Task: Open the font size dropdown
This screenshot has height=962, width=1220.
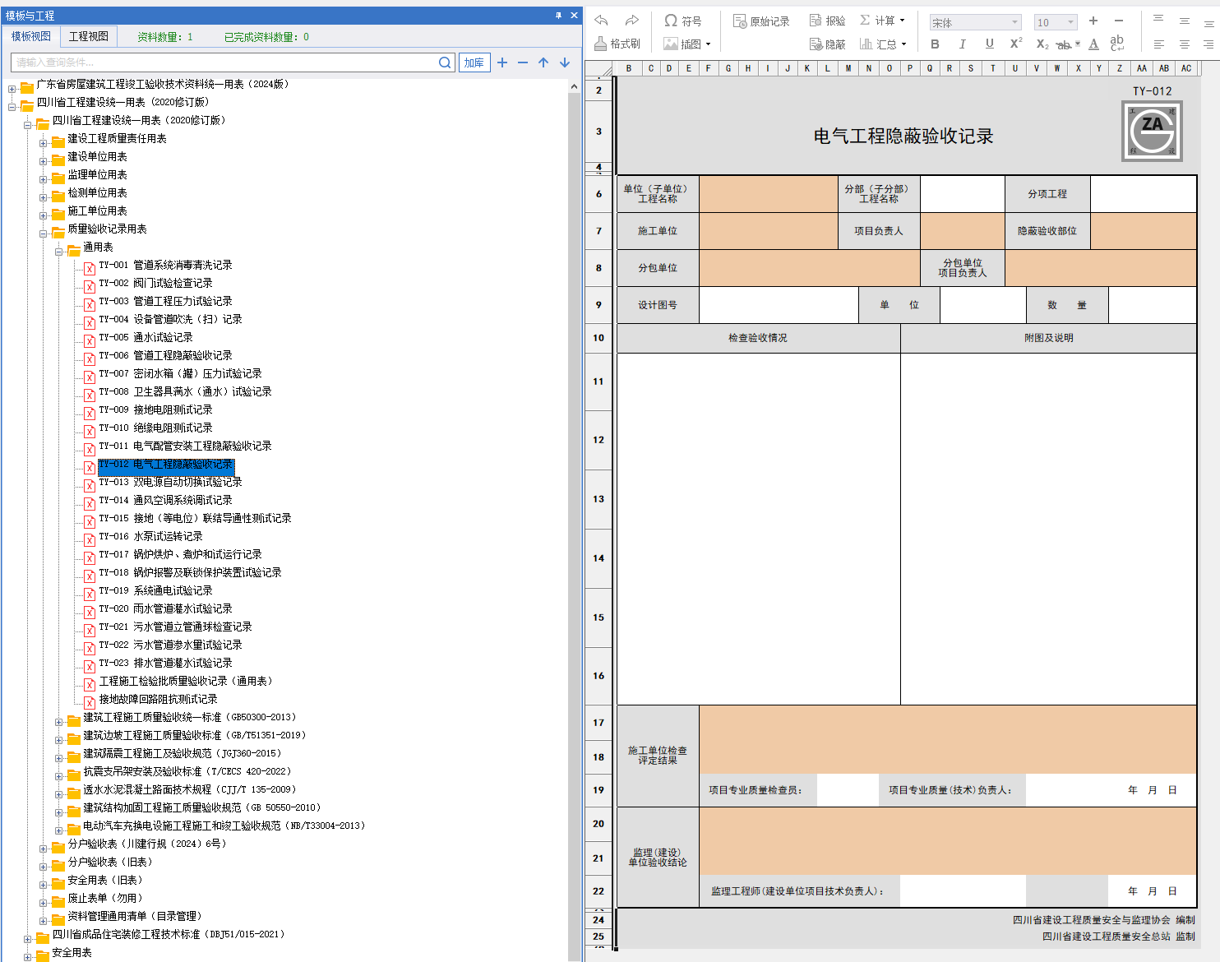Action: (1056, 22)
